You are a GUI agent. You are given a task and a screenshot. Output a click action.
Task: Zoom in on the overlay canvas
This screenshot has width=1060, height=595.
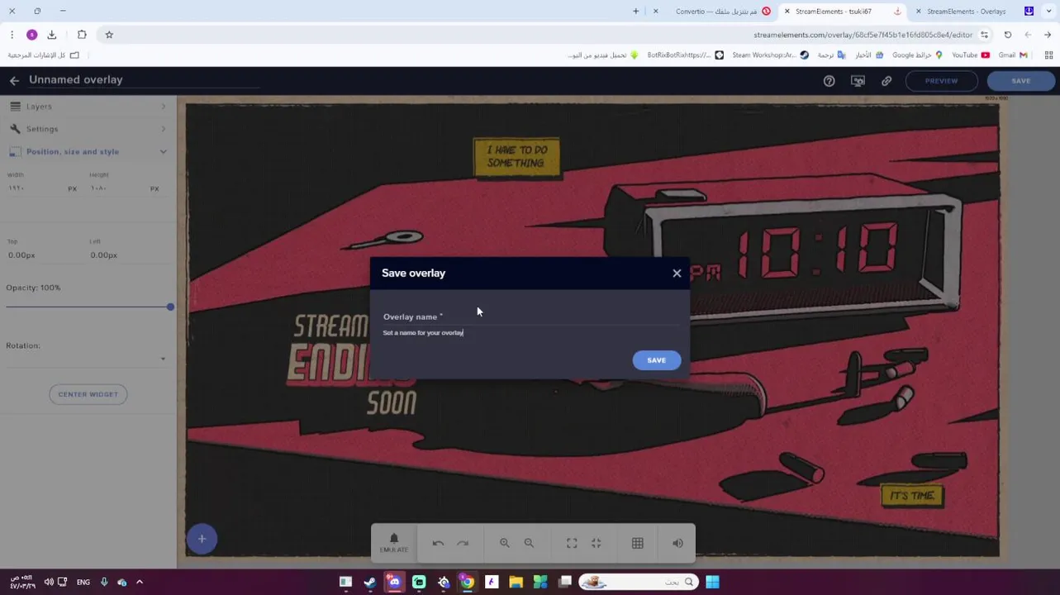[x=504, y=543]
